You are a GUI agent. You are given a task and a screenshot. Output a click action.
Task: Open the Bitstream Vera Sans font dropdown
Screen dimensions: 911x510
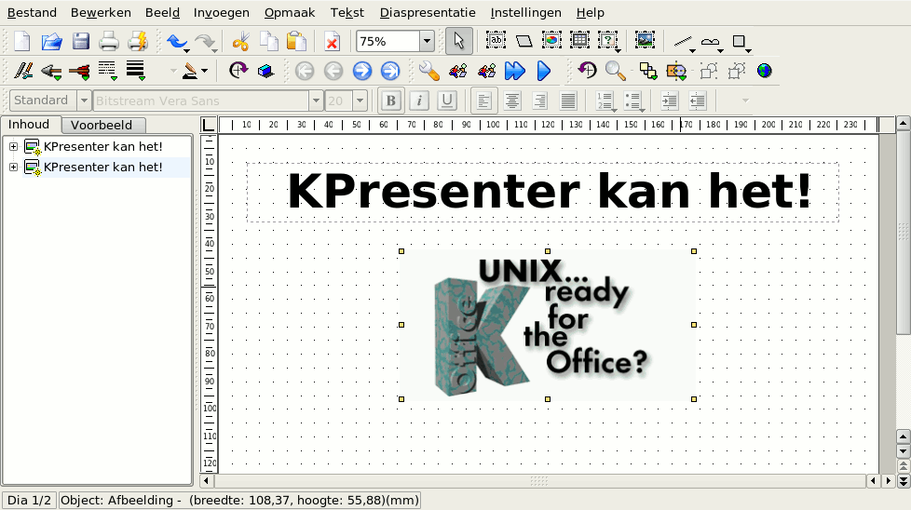[317, 101]
